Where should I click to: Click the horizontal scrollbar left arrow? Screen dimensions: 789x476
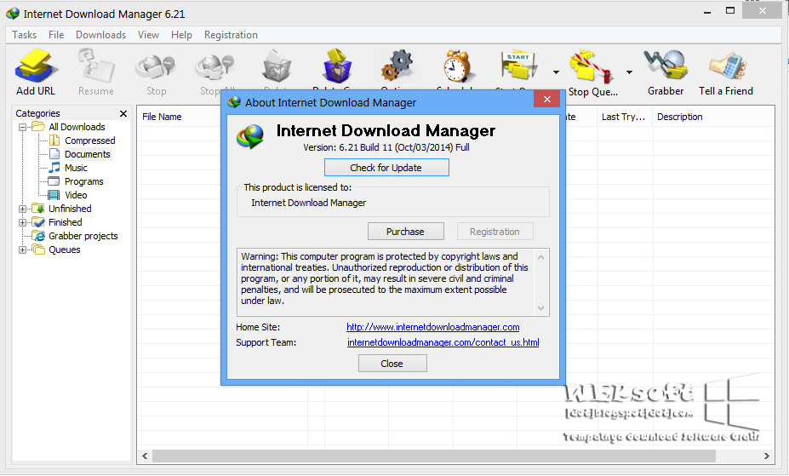(x=145, y=456)
